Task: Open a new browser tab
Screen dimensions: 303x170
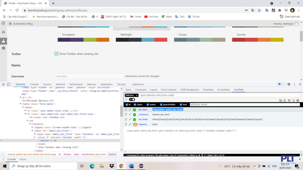Action: [53, 3]
